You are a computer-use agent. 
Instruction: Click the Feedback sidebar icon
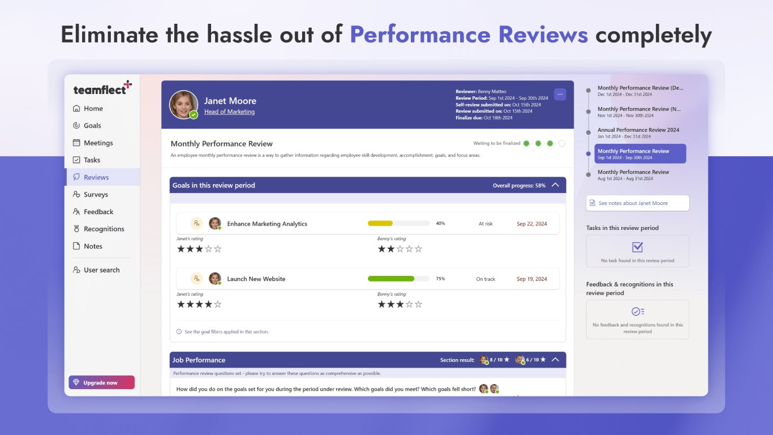tap(76, 212)
